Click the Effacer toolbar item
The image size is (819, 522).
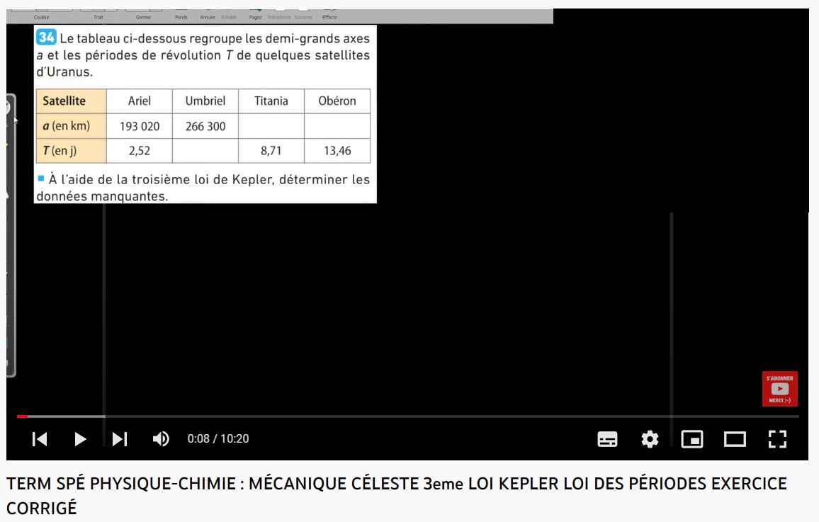[x=329, y=17]
